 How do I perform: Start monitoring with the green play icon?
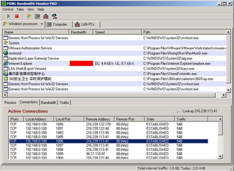tap(8, 16)
